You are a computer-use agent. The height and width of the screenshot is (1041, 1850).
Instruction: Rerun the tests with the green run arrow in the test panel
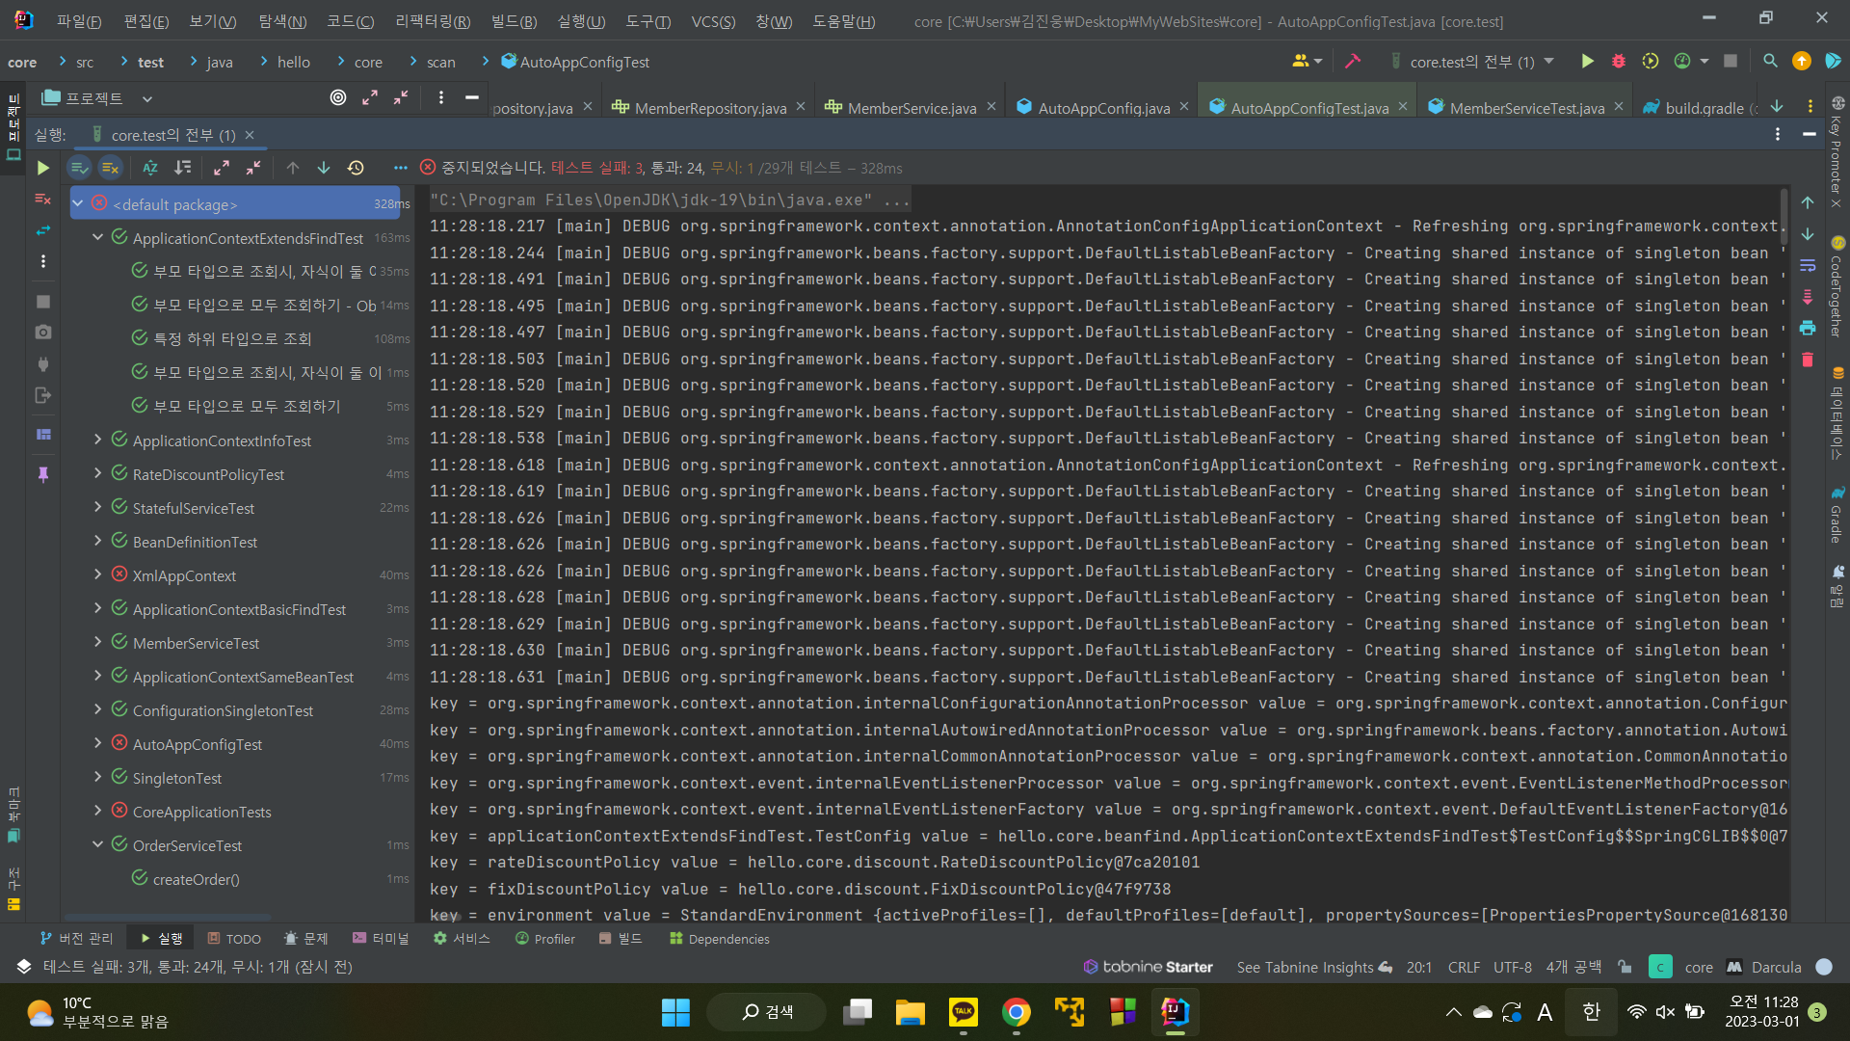42,168
